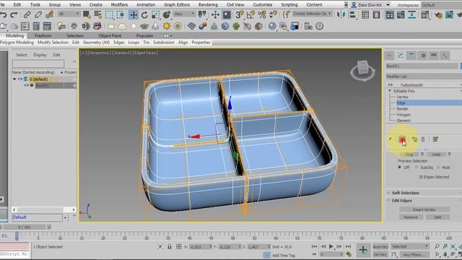Click the Insert Vertex button

(424, 209)
